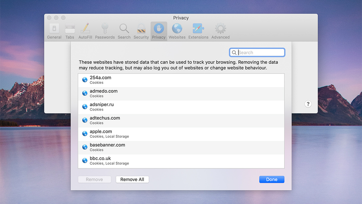Viewport: 362px width, 204px height.
Task: Open the Security preferences pane
Action: click(x=141, y=31)
